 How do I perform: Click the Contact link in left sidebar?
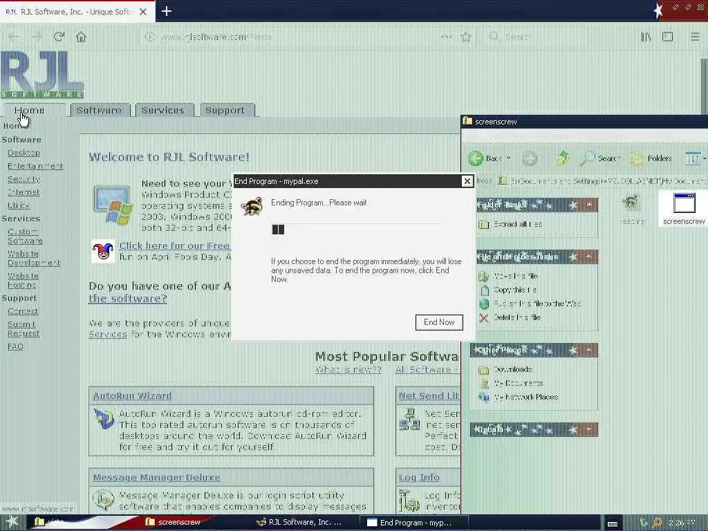click(23, 311)
